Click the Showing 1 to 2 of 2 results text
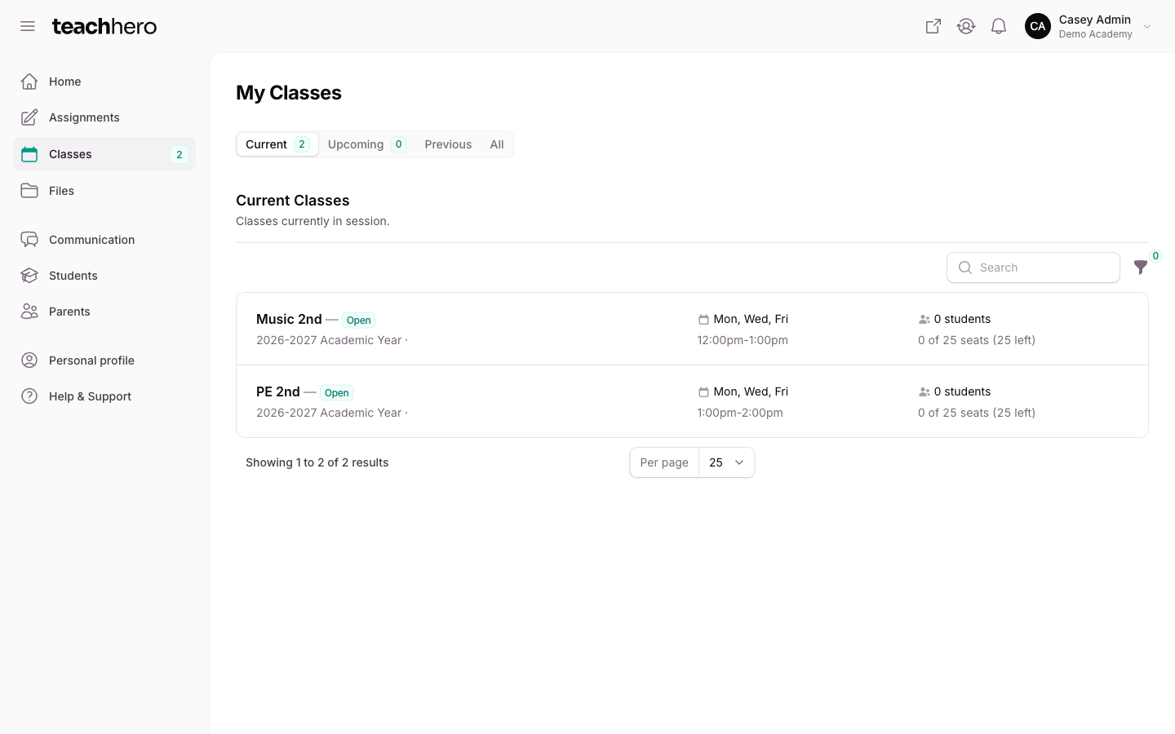 (317, 462)
